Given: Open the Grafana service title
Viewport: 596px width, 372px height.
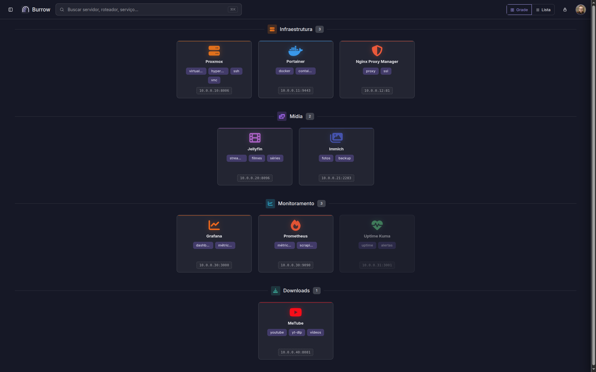Looking at the screenshot, I should (x=214, y=236).
